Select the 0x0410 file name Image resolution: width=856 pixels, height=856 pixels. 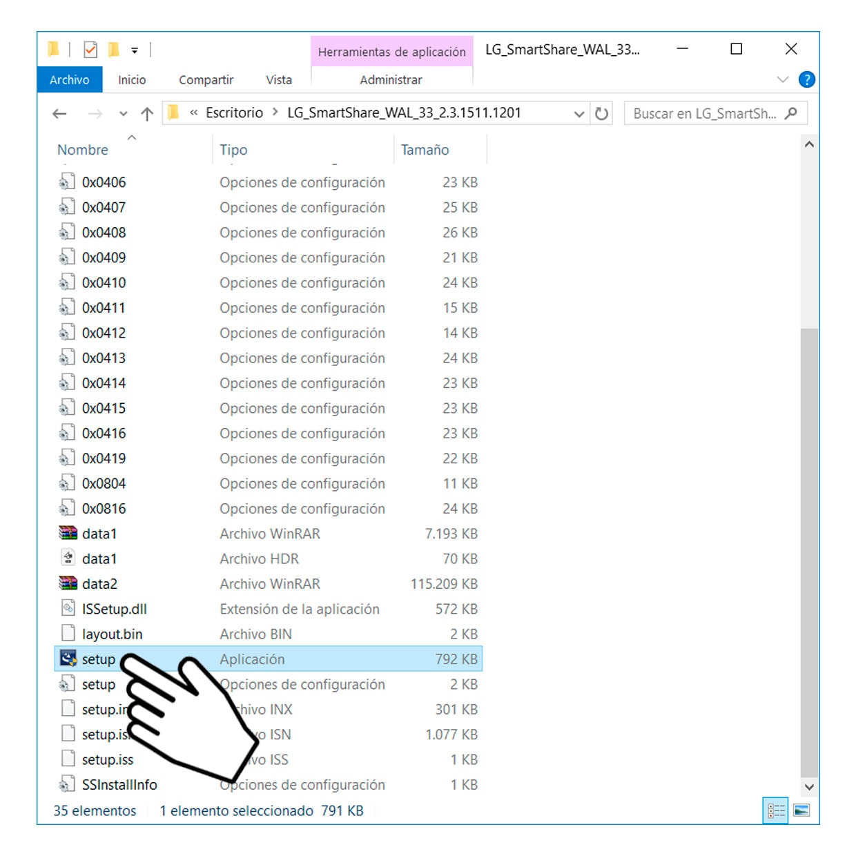tap(104, 282)
